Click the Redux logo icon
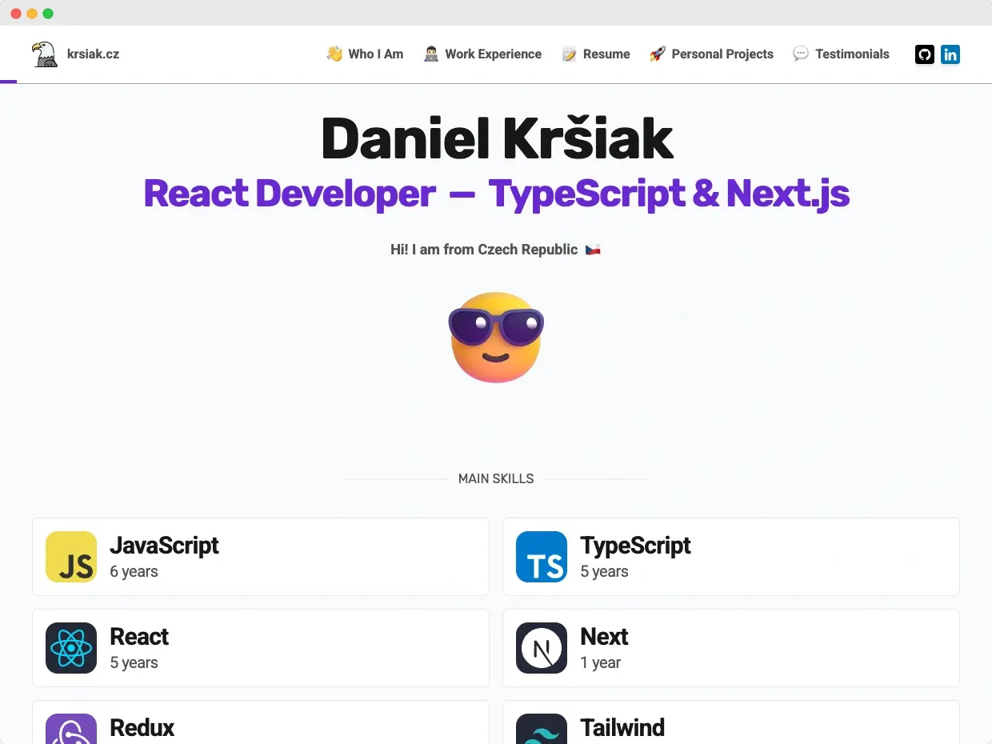 (71, 729)
